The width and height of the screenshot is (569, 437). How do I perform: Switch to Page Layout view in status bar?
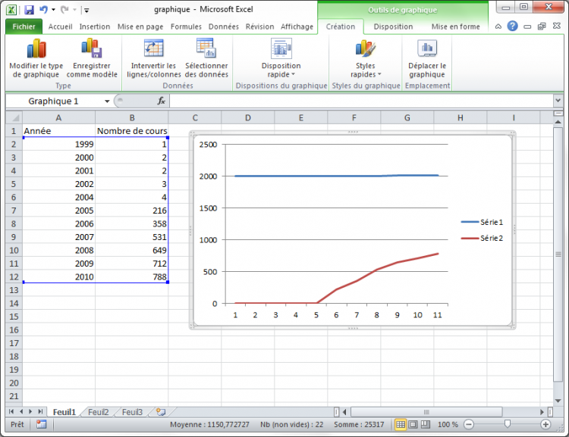[x=413, y=425]
